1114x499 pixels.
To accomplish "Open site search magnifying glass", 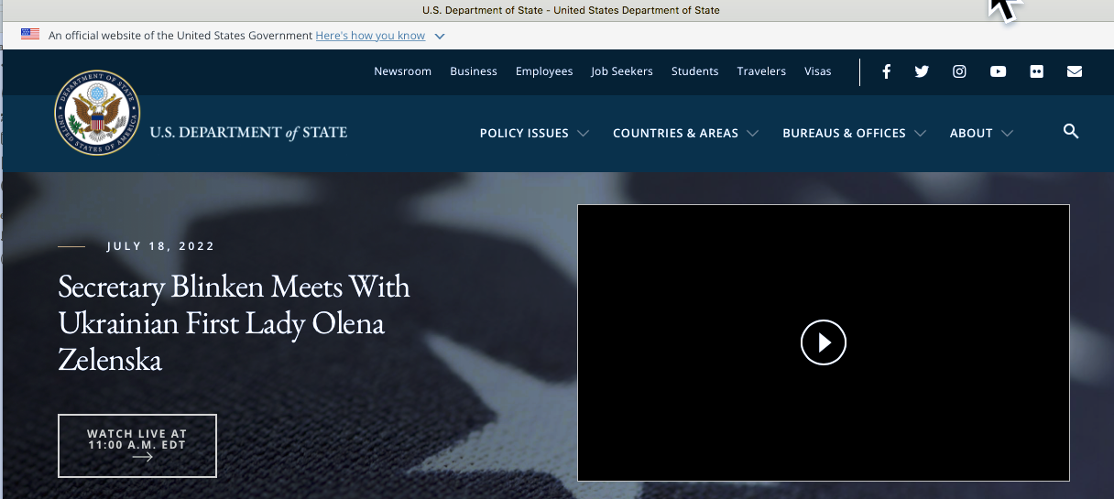I will pyautogui.click(x=1071, y=132).
